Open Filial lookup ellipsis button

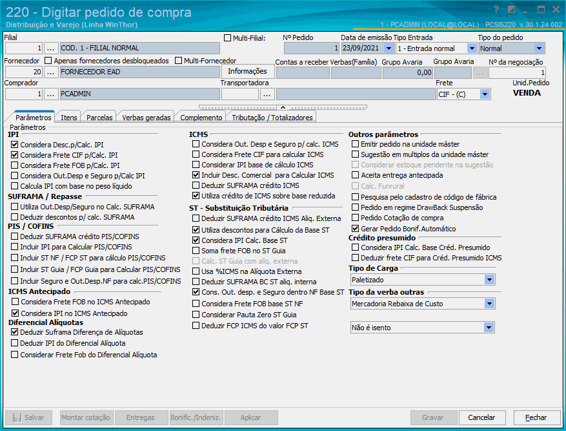pos(50,48)
